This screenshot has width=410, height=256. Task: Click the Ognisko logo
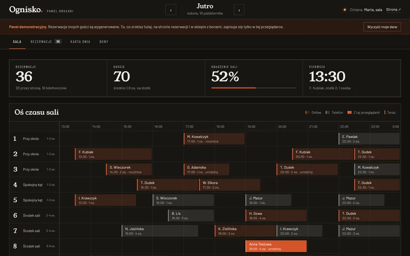[26, 10]
